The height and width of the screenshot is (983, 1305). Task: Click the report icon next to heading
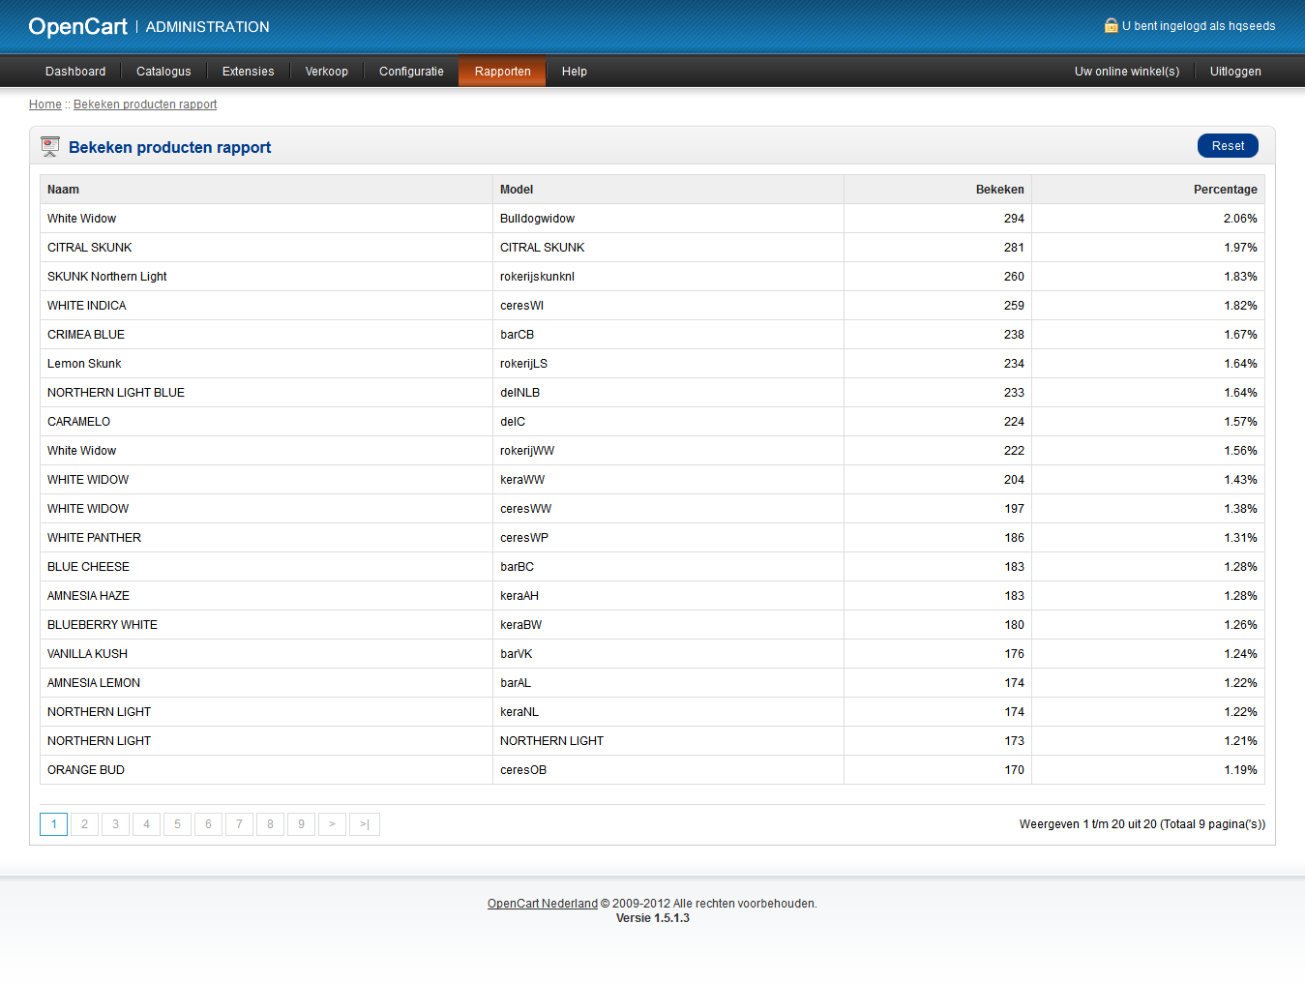pyautogui.click(x=50, y=147)
